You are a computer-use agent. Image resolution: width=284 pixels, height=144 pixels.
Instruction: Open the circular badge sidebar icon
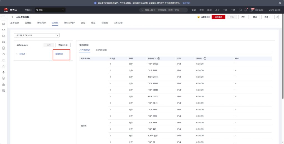click(x=3, y=78)
